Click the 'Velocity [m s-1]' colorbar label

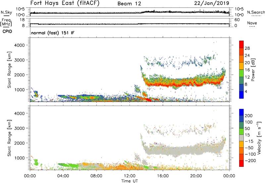(x=259, y=138)
